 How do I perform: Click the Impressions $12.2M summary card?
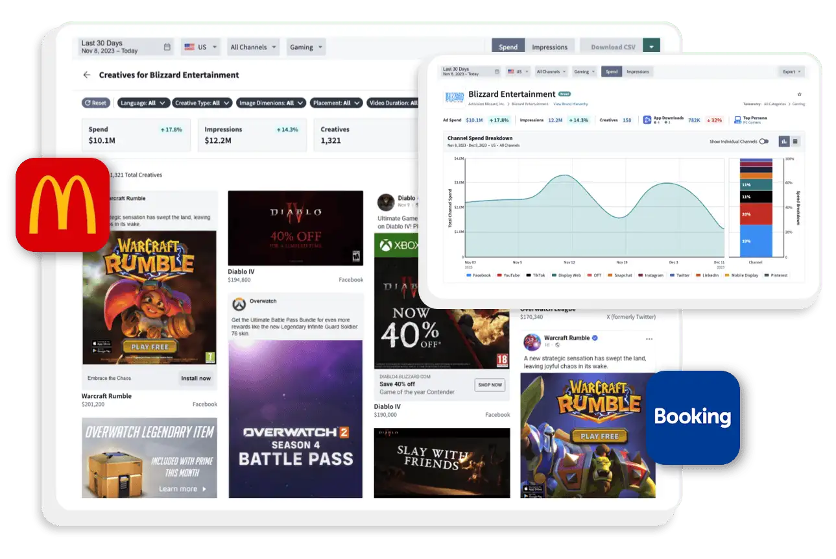pyautogui.click(x=252, y=135)
